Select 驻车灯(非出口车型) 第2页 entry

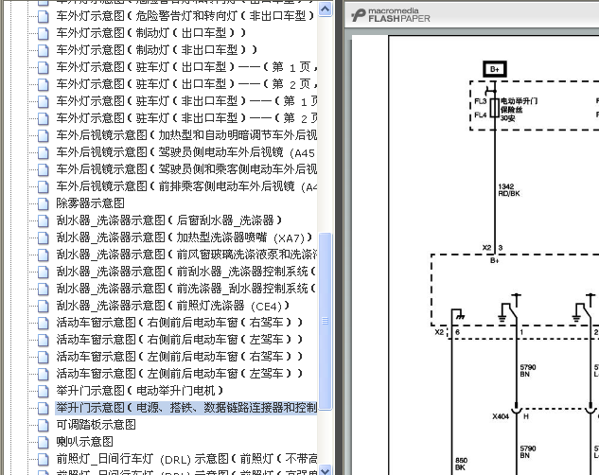186,118
